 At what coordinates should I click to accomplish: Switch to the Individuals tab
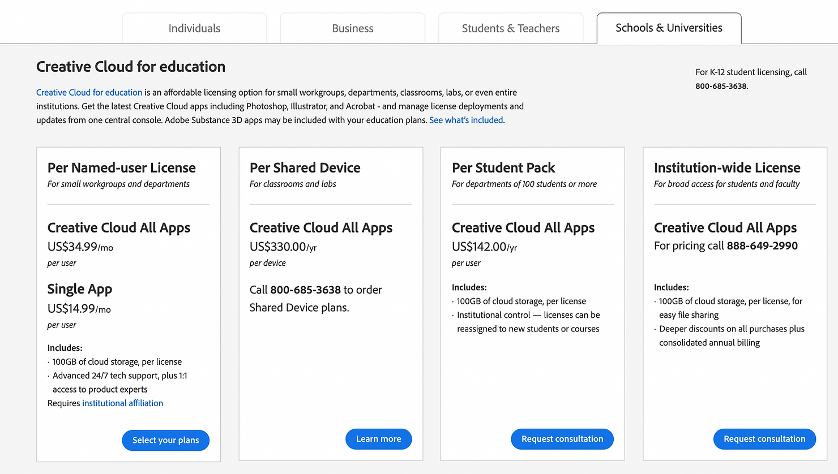[x=194, y=28]
